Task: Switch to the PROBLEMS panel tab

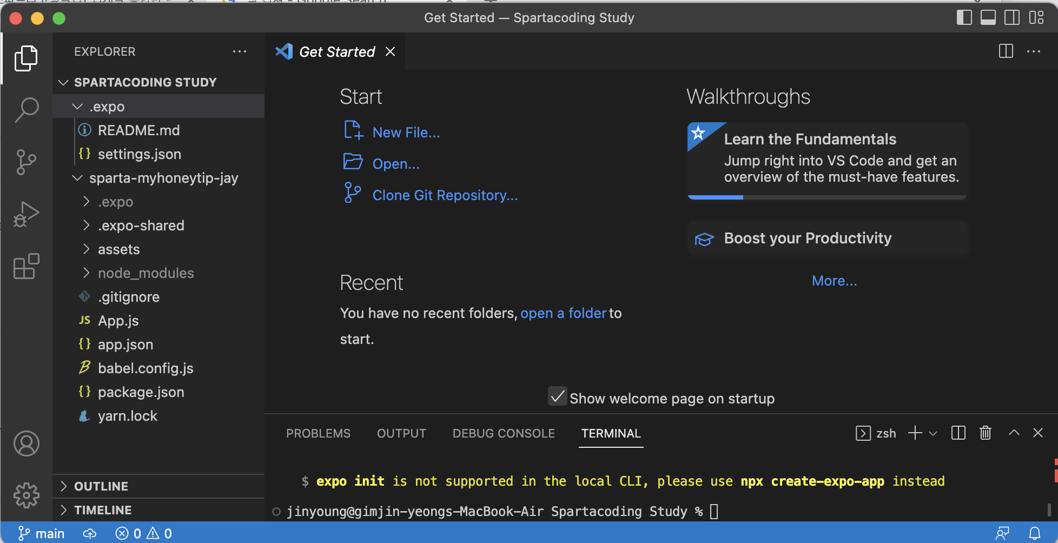Action: (318, 433)
